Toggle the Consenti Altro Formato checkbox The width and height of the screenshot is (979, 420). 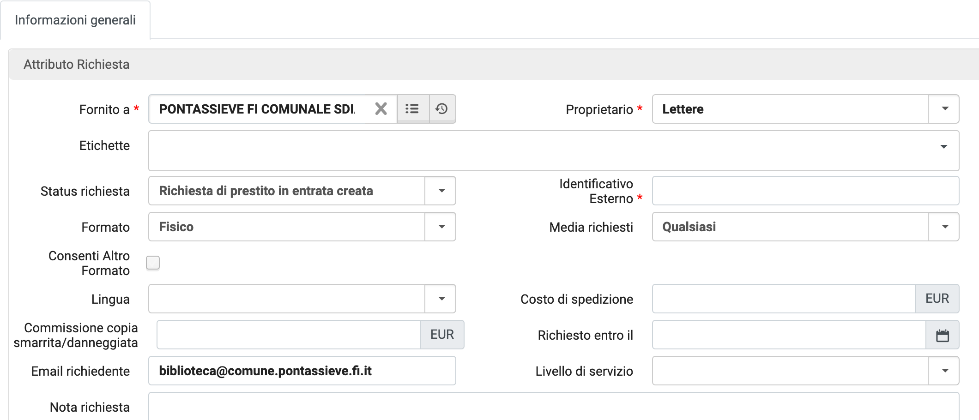(x=153, y=263)
